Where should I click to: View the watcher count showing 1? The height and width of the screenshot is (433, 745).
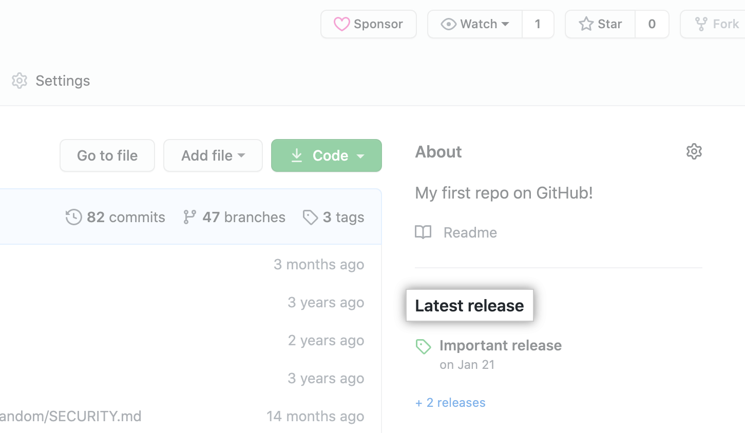tap(538, 24)
